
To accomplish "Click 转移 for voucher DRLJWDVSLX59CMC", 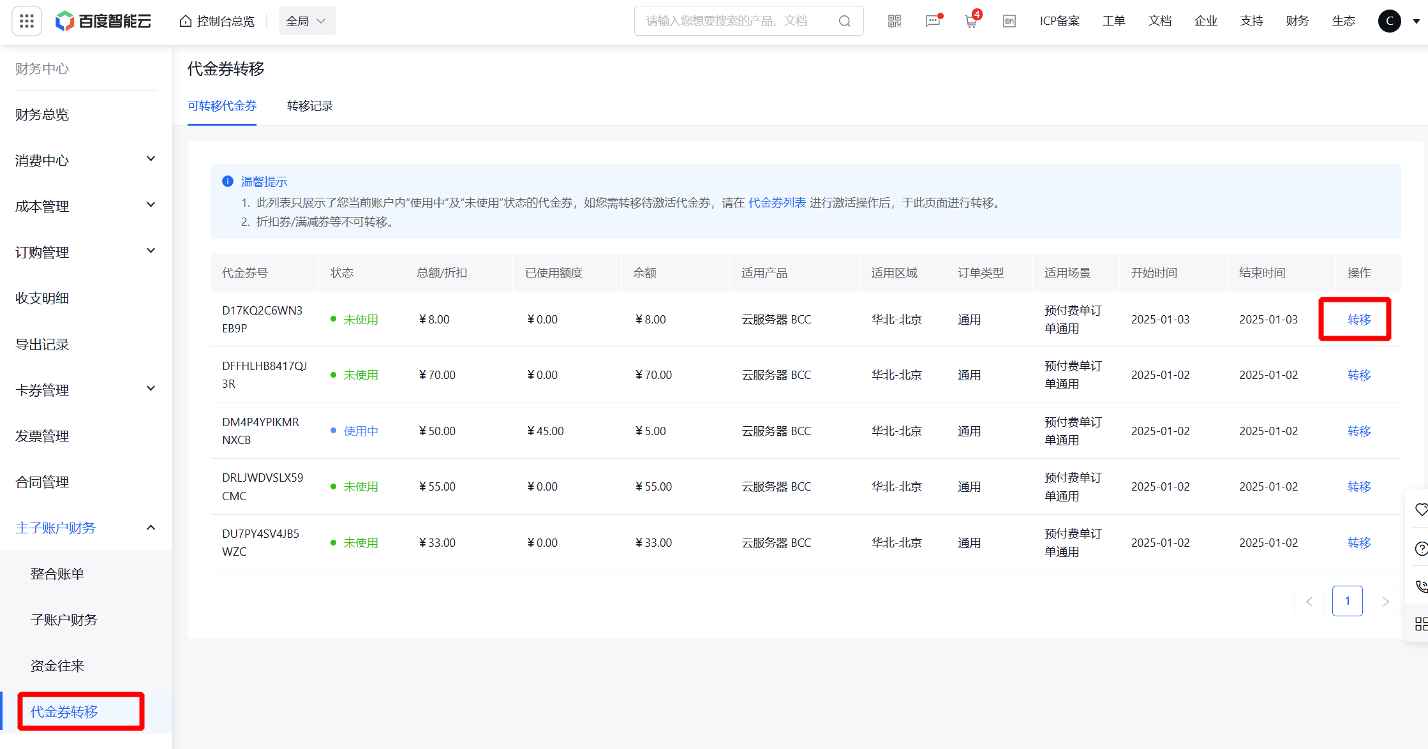I will click(x=1359, y=486).
